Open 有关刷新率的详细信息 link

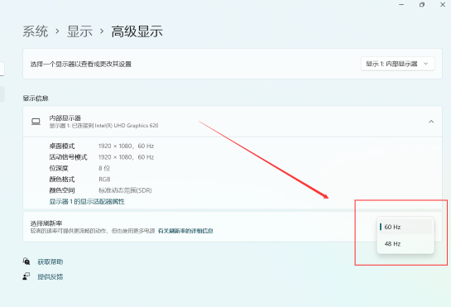185,231
